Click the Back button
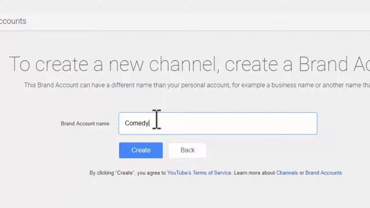The width and height of the screenshot is (370, 208). coord(187,150)
